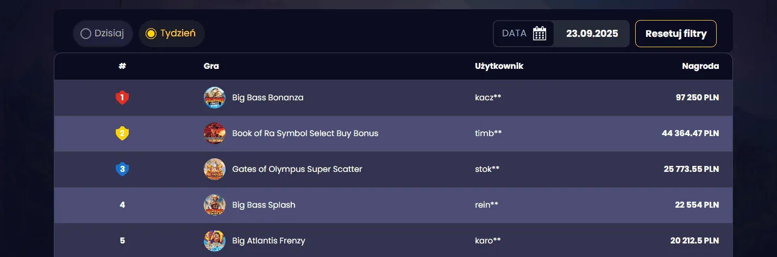Click the red first place badge
Screen dimensions: 777x257
[x=122, y=98]
